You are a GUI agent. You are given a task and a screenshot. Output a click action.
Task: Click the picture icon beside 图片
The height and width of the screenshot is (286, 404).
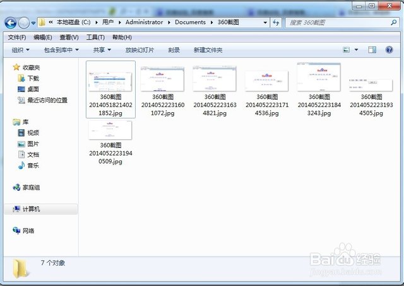[21, 144]
